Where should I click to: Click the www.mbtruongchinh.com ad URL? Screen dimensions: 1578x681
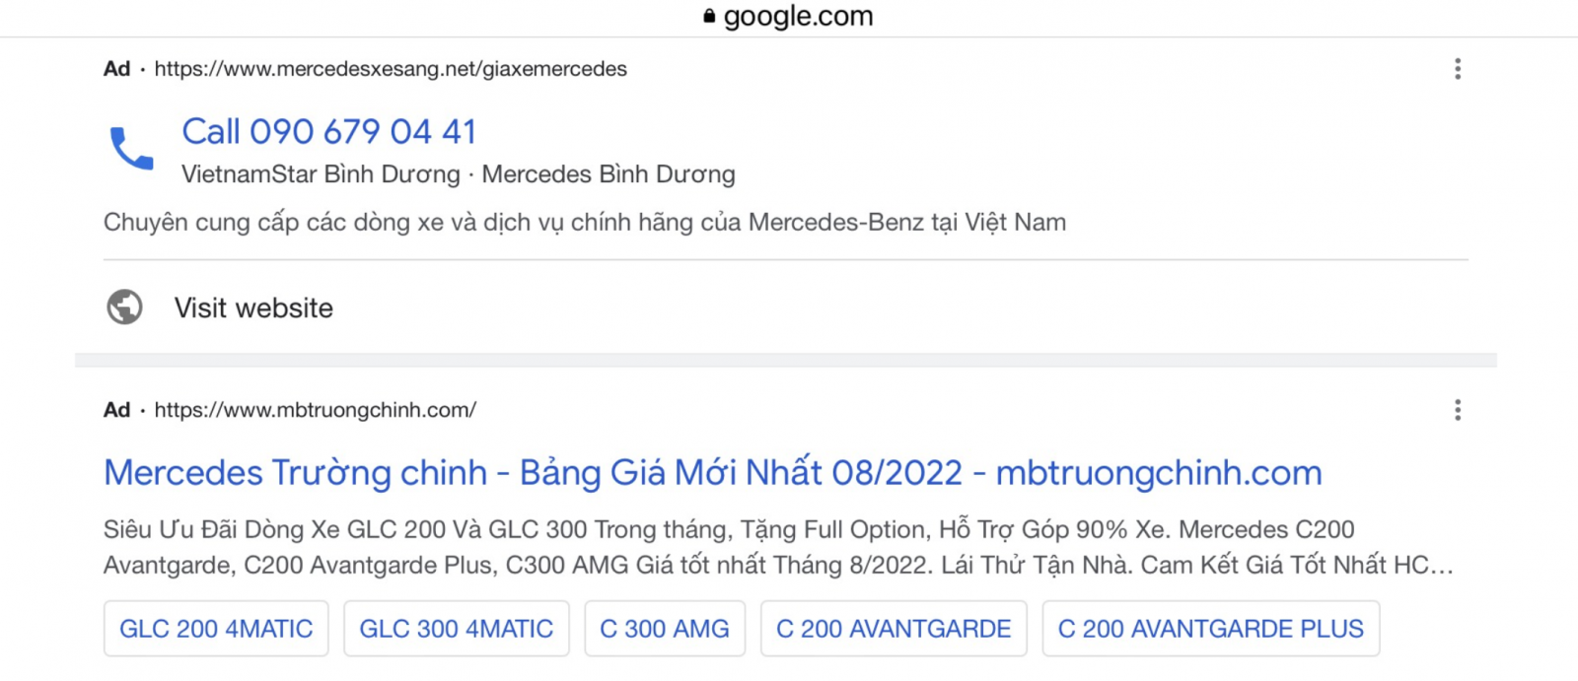(x=316, y=410)
